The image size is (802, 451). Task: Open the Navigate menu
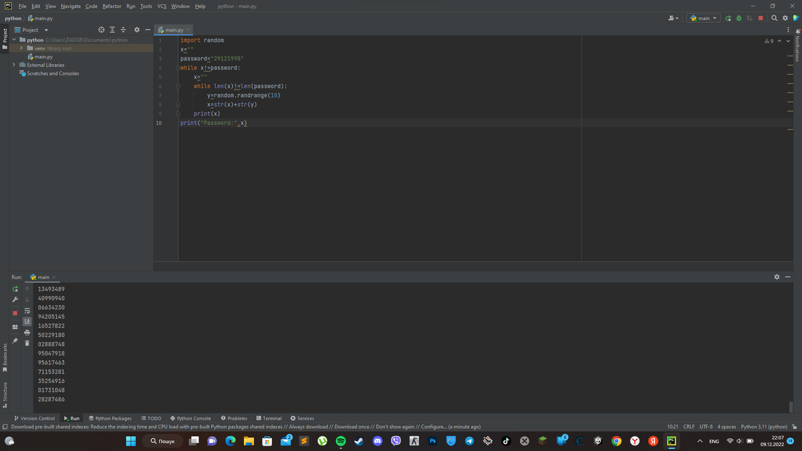point(70,6)
